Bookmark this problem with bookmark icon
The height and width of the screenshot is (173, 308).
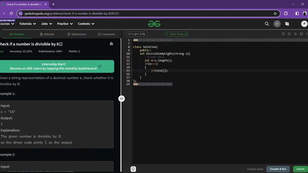click(61, 44)
